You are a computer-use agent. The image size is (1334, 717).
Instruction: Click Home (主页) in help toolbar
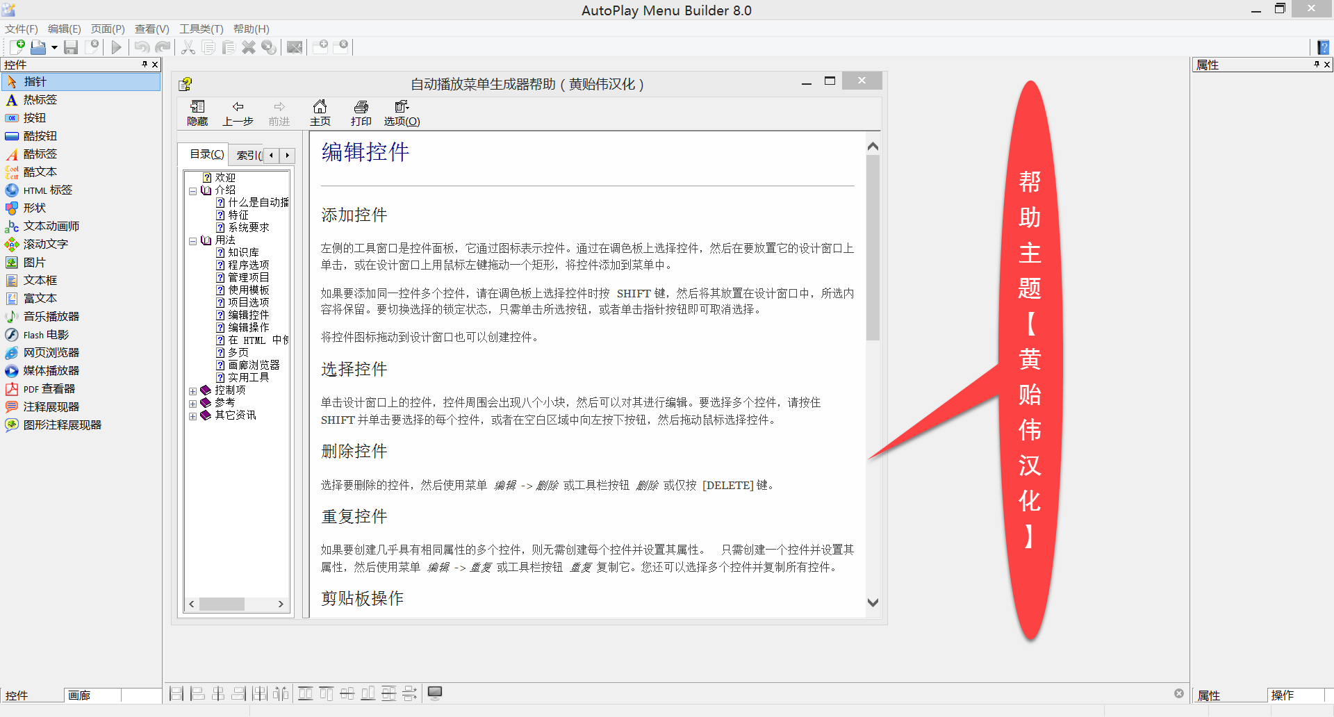click(320, 113)
